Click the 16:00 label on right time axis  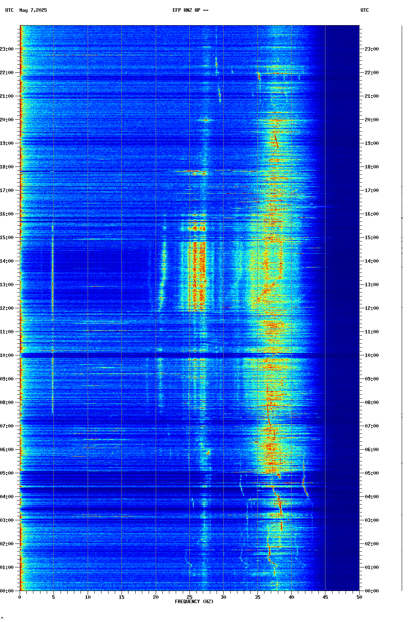[372, 214]
